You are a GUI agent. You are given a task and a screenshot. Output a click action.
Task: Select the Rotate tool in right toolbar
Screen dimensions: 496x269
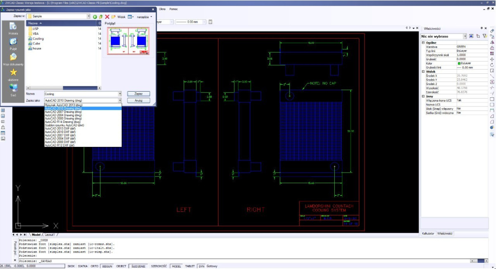point(492,65)
